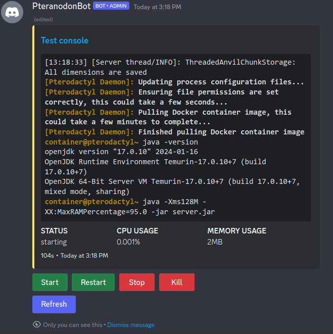Click the Only you can see this text

[73, 324]
